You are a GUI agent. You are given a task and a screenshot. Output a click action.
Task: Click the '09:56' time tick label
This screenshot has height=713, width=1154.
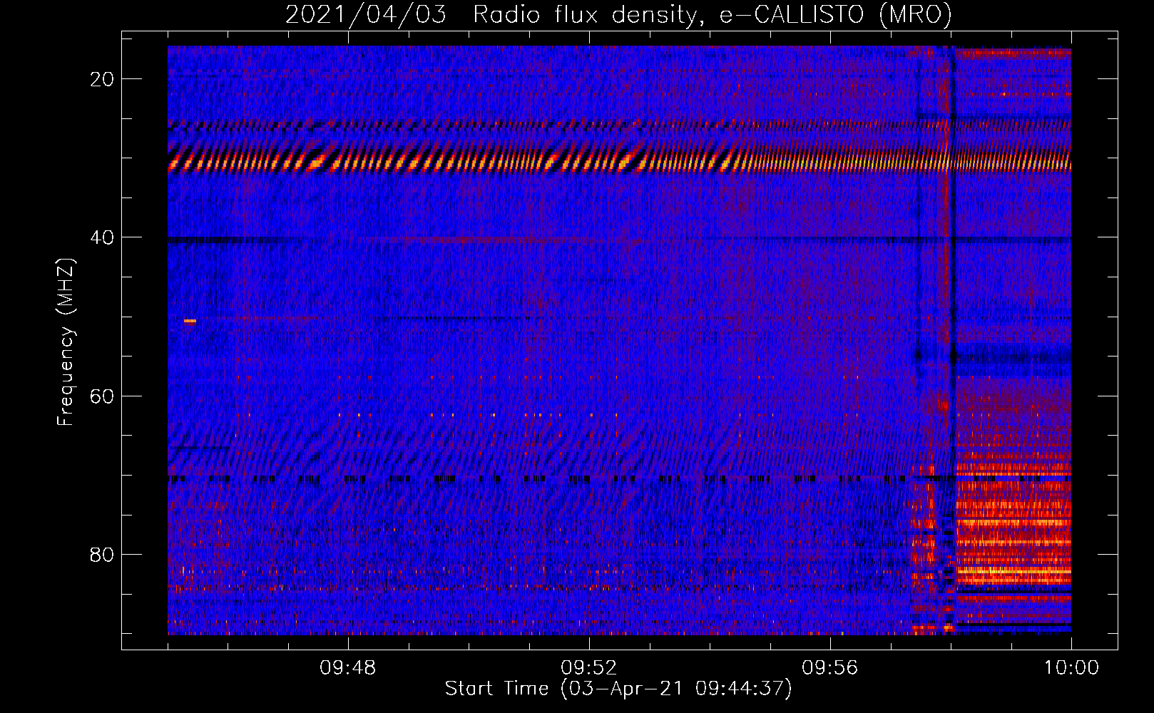pos(830,668)
